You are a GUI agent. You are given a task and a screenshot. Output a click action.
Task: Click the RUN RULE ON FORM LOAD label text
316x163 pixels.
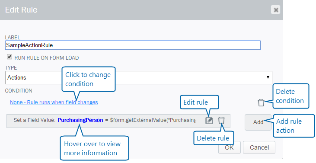pyautogui.click(x=47, y=58)
